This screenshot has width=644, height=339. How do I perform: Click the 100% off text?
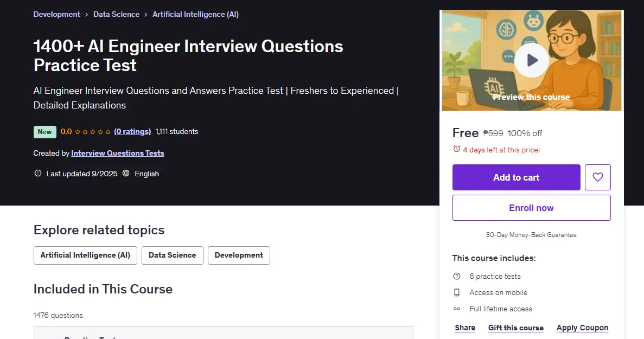(x=525, y=133)
